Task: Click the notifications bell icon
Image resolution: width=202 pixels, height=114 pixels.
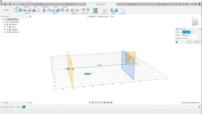Action: click(192, 4)
